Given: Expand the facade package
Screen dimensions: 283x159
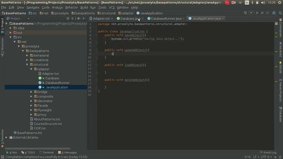Looking at the screenshot, I should pos(31,106).
